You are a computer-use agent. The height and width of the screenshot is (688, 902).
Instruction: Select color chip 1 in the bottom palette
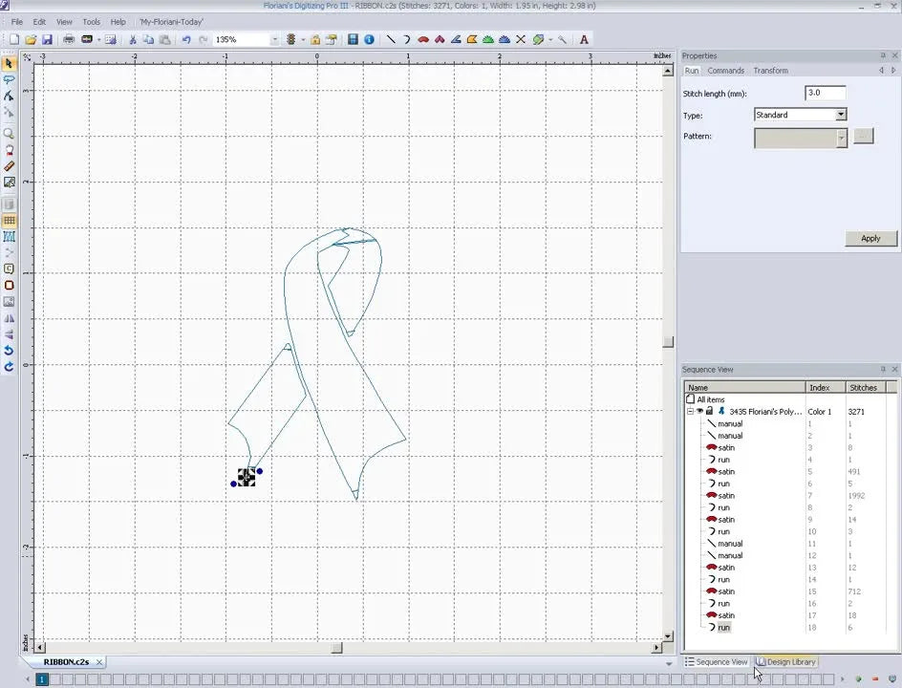click(41, 679)
